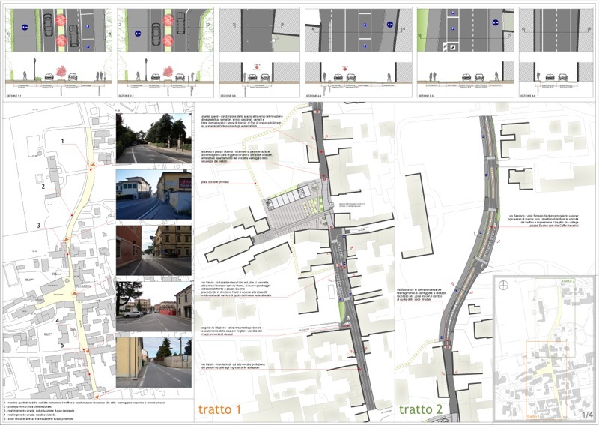599x425 pixels.
Task: Click the '1/4' page number
Action: pos(588,415)
